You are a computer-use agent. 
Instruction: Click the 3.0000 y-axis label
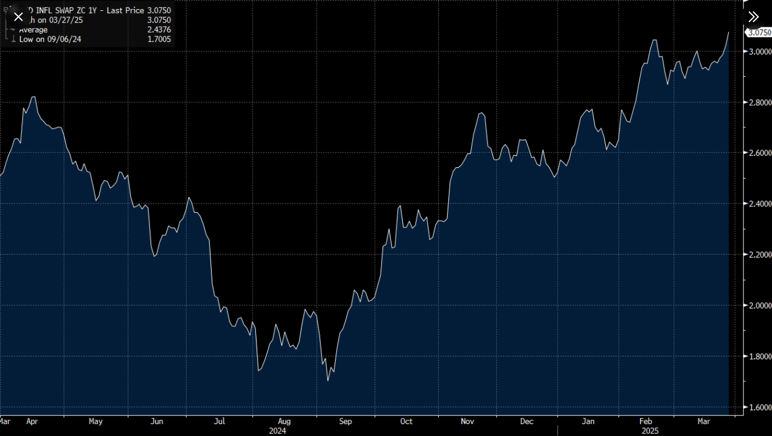tap(759, 51)
